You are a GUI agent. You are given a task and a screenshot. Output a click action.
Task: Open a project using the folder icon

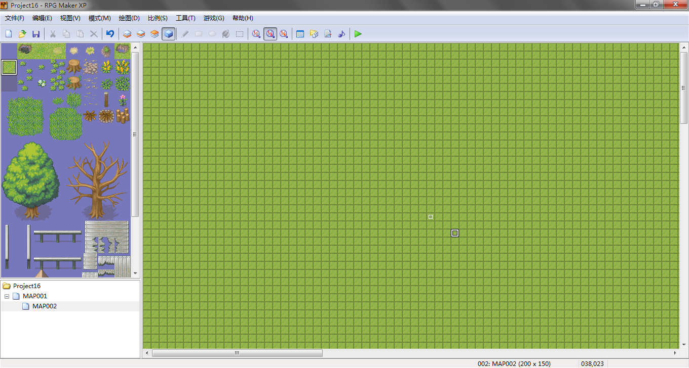click(x=22, y=34)
